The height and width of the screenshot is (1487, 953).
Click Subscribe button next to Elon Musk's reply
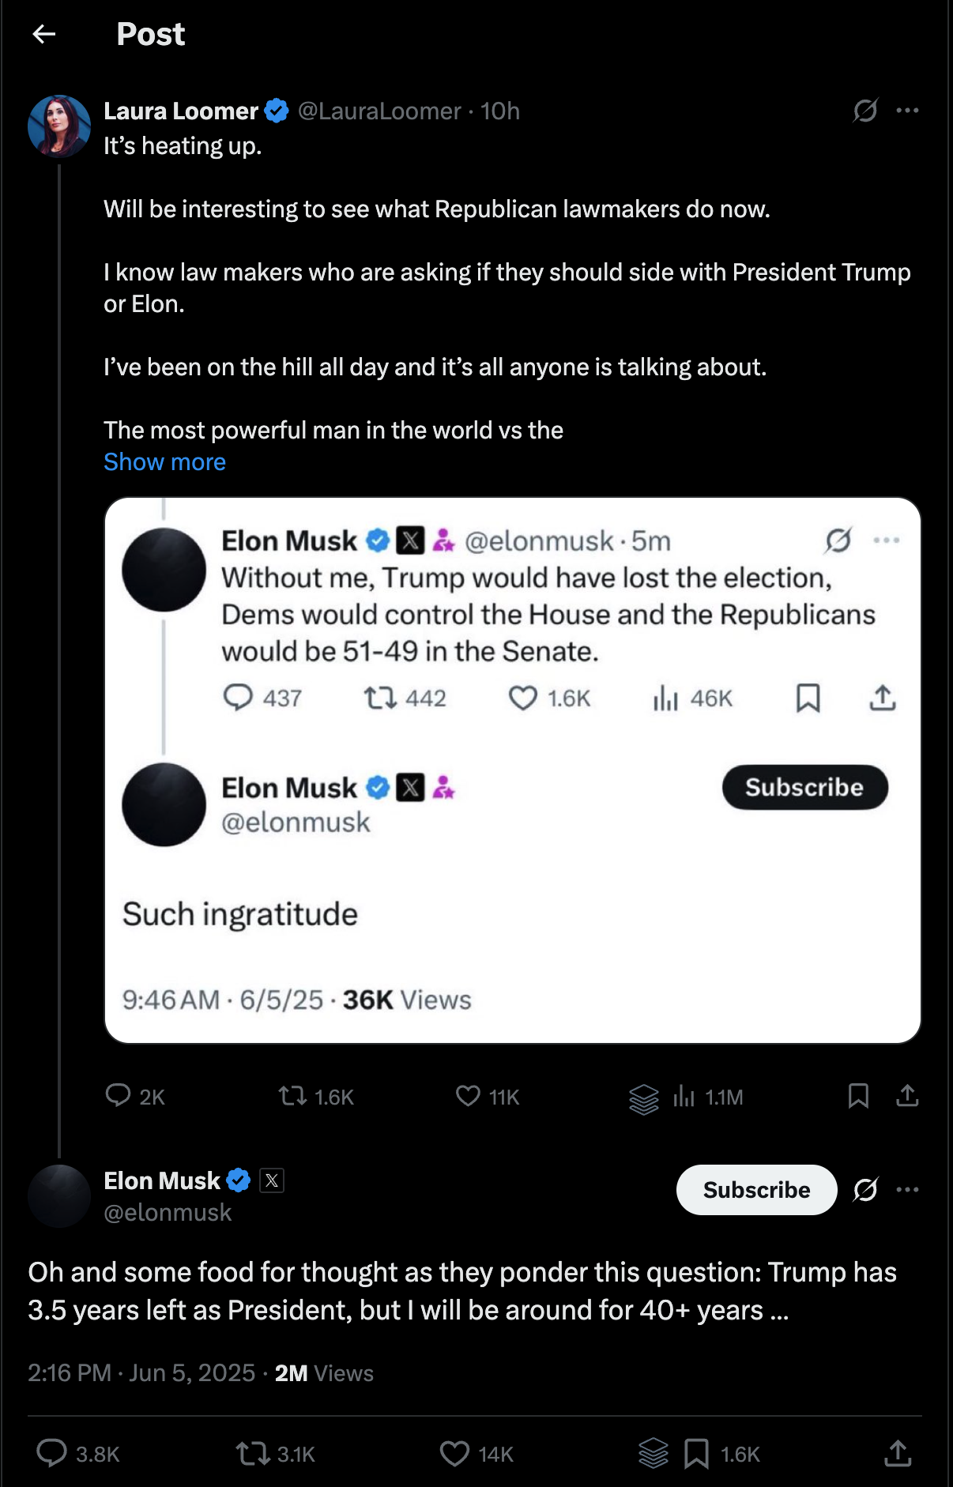pos(756,1190)
